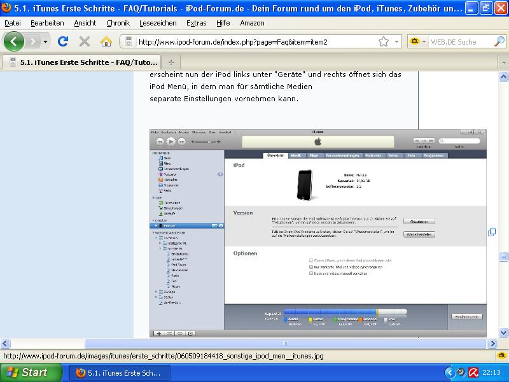Reload the current page
Screen dimensions: 509x382
[63, 41]
